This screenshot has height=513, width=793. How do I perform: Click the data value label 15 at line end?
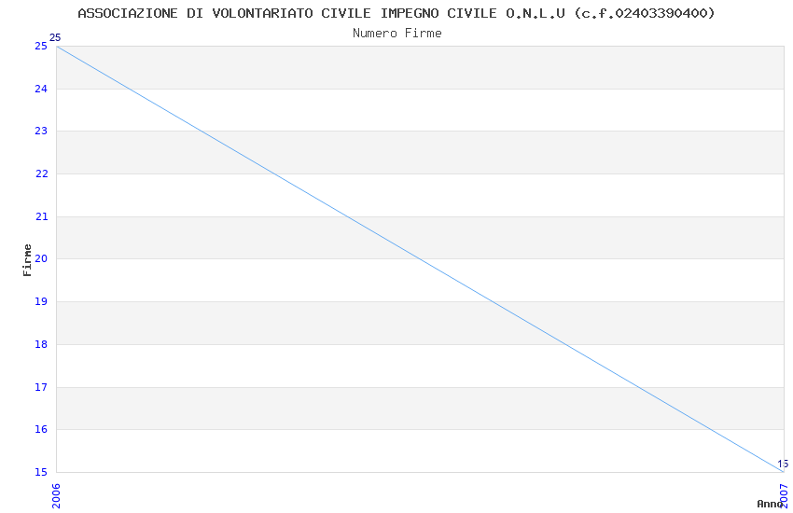pos(782,464)
